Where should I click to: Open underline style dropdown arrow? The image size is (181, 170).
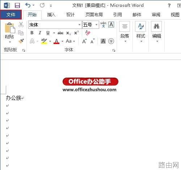(x=54, y=33)
